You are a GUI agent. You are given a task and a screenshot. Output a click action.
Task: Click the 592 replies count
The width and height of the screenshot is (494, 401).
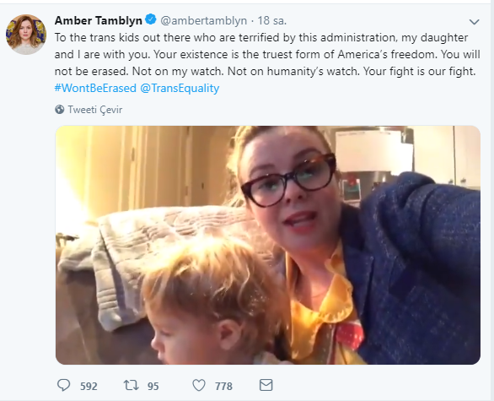89,386
